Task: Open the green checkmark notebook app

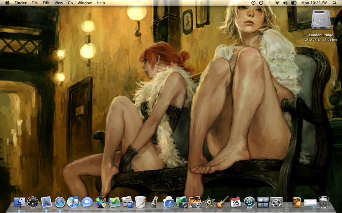Action: click(114, 202)
